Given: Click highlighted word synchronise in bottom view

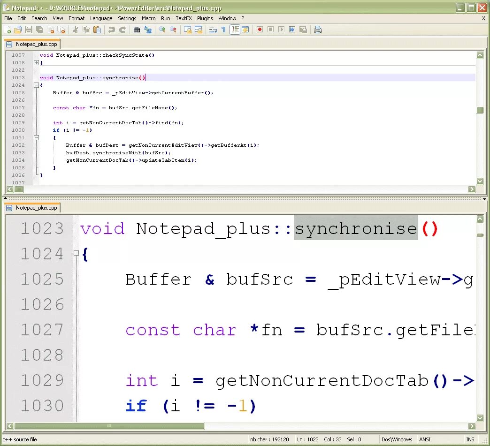Looking at the screenshot, I should pos(356,228).
